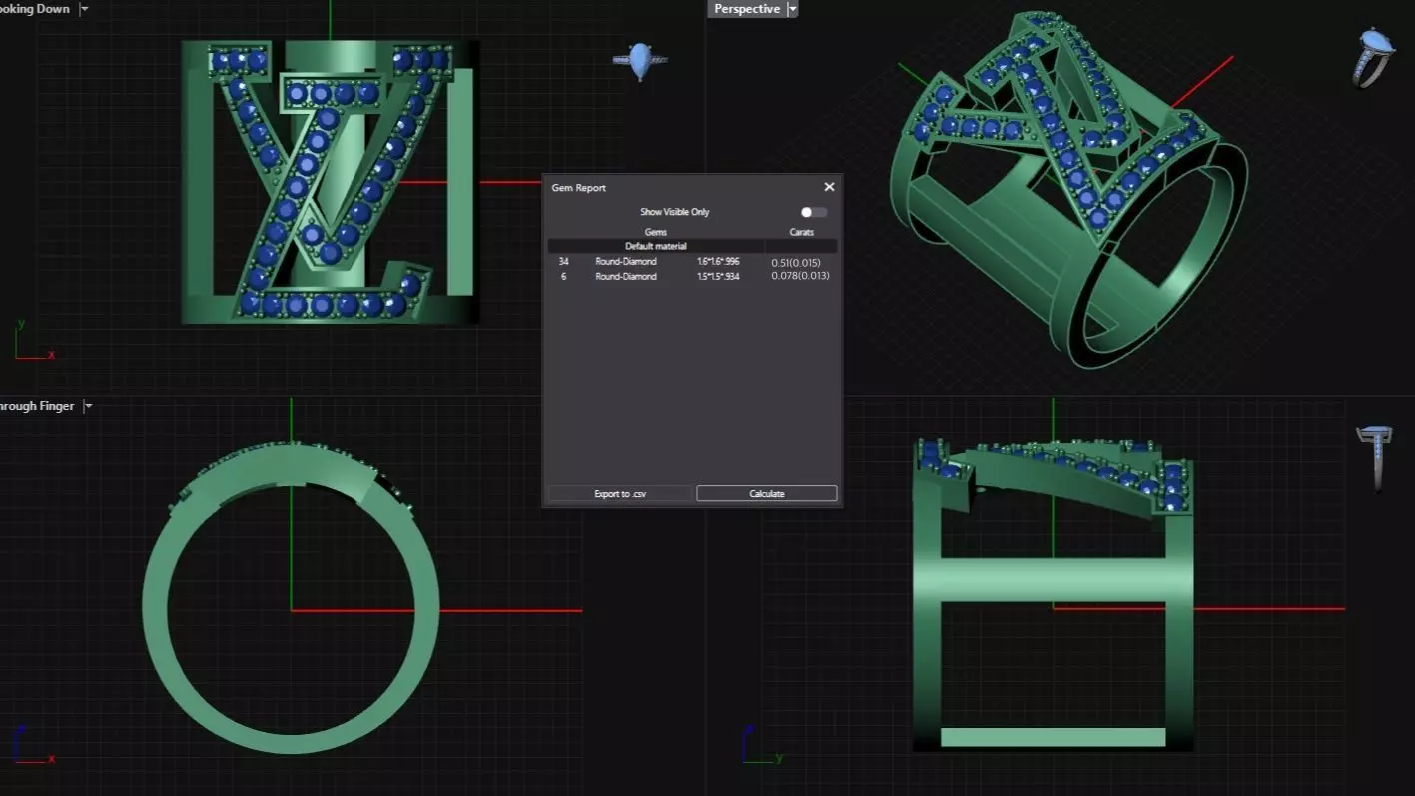Click the Calculate button
Screen dimensions: 1415x796
766,493
